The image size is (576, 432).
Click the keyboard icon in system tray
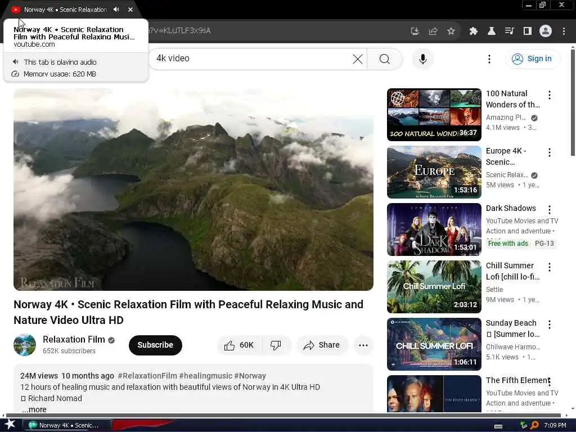tap(498, 426)
